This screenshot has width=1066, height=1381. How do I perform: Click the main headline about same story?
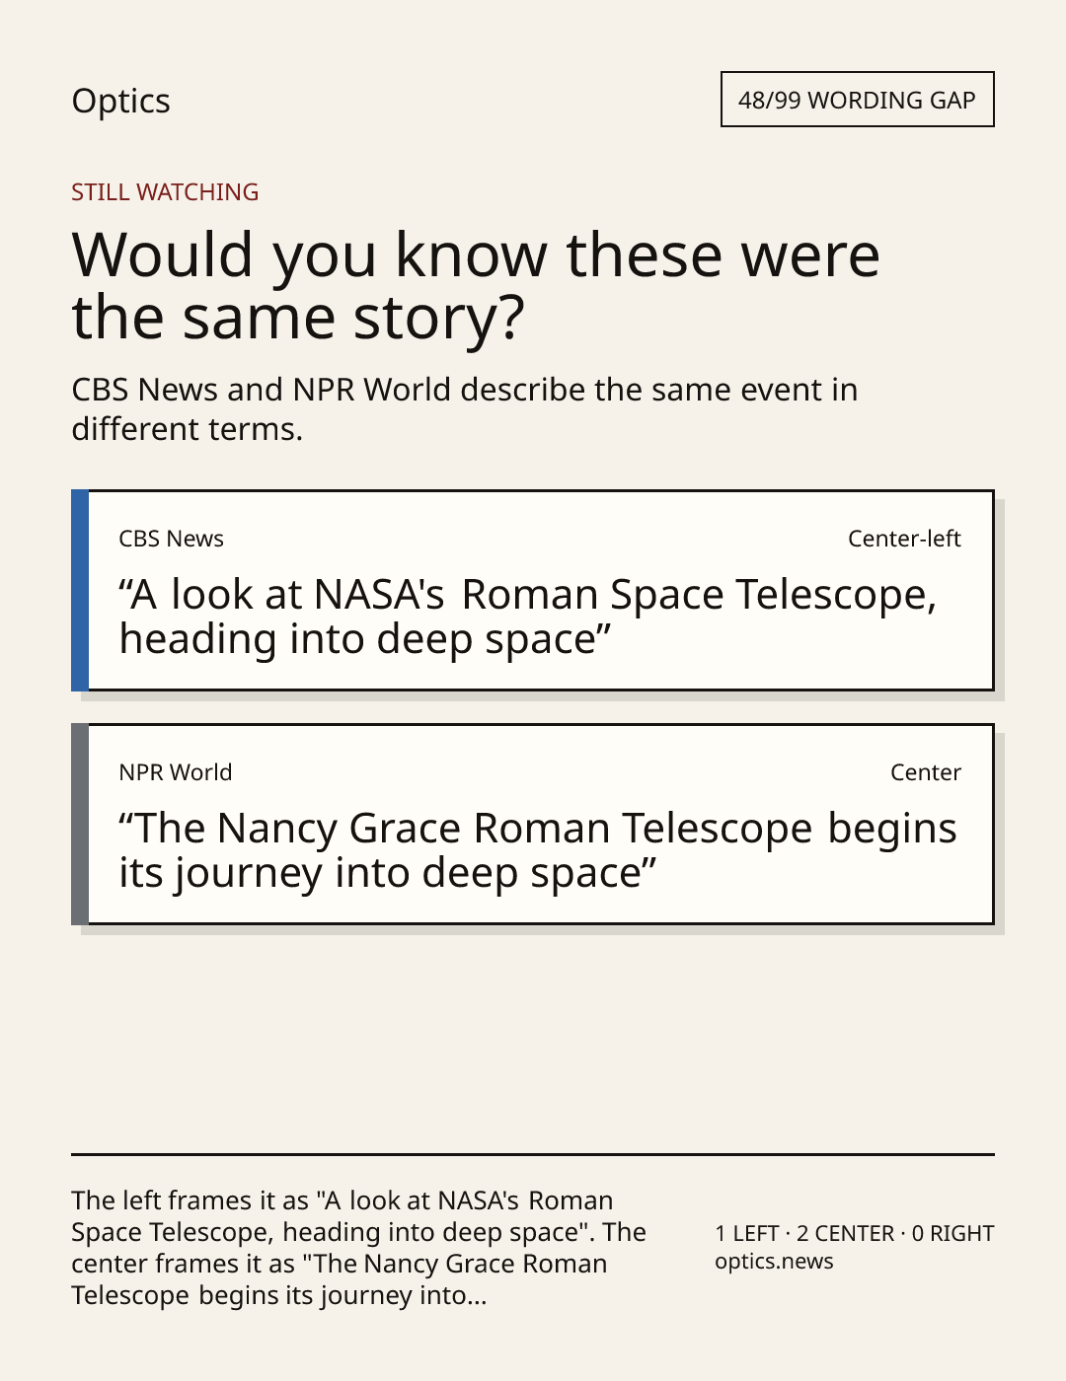coord(475,286)
